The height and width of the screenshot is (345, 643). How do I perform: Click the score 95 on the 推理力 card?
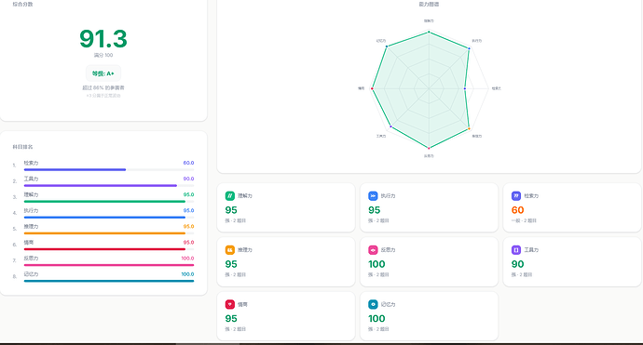click(231, 264)
